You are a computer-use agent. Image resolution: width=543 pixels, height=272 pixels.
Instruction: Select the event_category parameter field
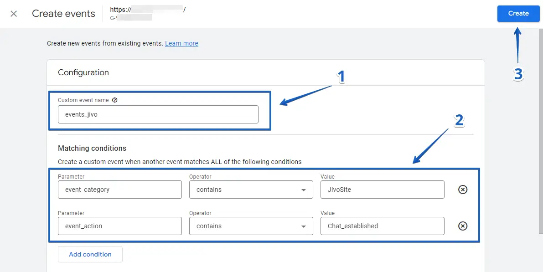point(119,190)
